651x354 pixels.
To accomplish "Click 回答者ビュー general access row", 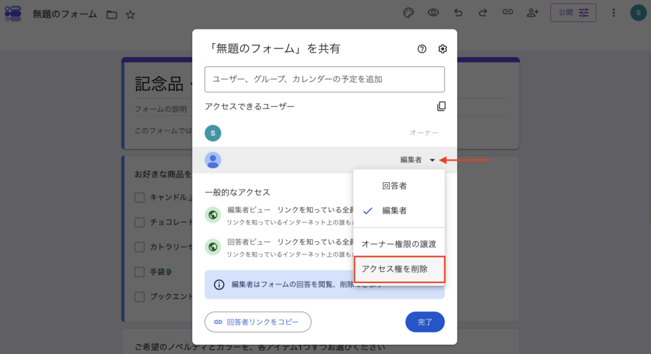I will [279, 247].
